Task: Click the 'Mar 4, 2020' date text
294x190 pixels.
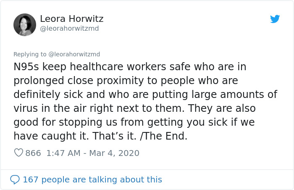Action: pos(114,153)
